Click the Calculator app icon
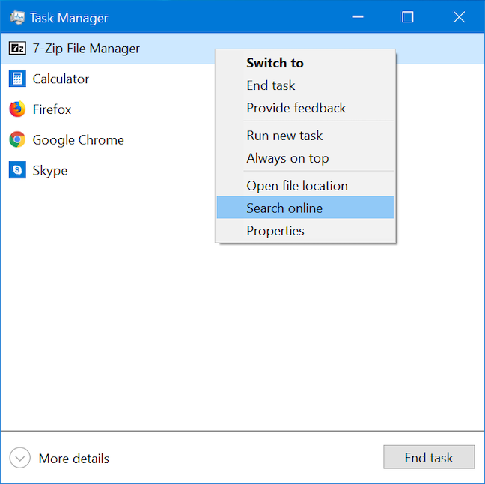Viewport: 485px width, 484px height. (x=17, y=79)
